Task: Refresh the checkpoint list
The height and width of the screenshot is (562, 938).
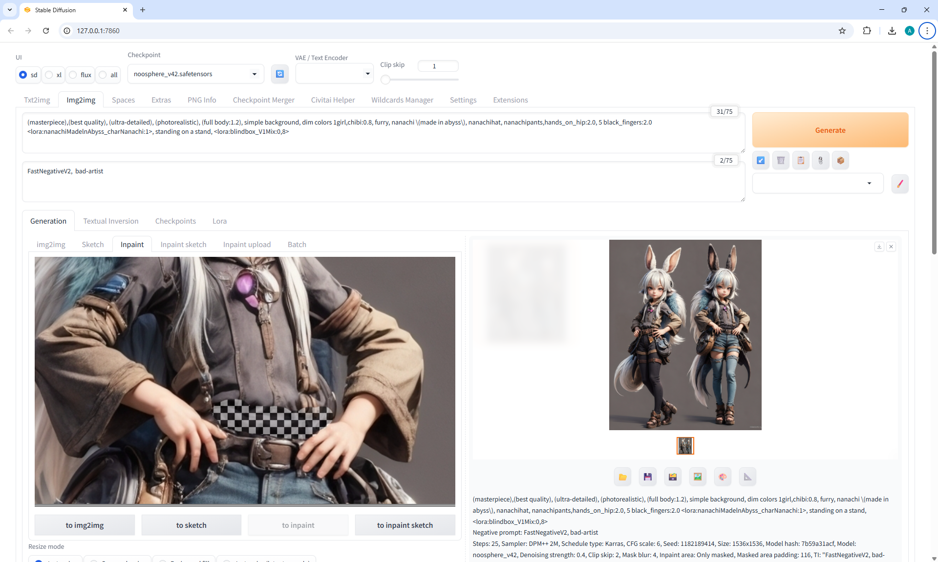Action: 279,74
